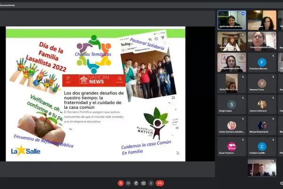
Task: Click the 'Pastoral Solidaria' text label
Action: pos(147,44)
